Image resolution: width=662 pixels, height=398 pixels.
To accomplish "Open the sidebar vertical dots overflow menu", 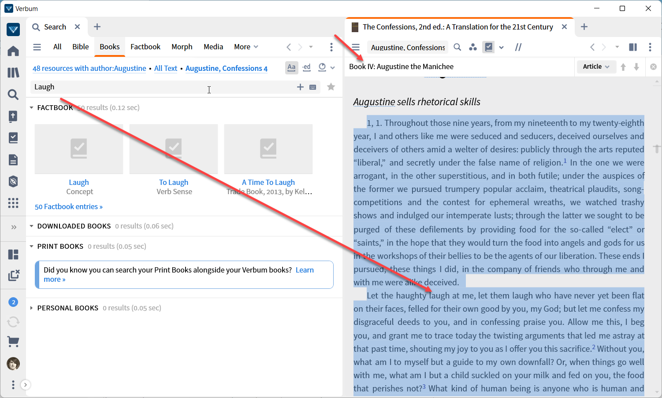I will pyautogui.click(x=13, y=385).
